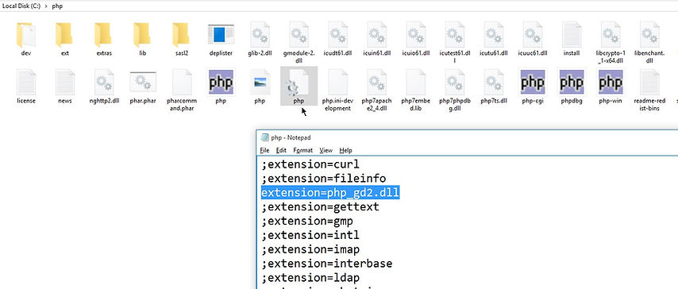The height and width of the screenshot is (289, 678).
Task: Select the phar.phar batch file
Action: [x=143, y=87]
